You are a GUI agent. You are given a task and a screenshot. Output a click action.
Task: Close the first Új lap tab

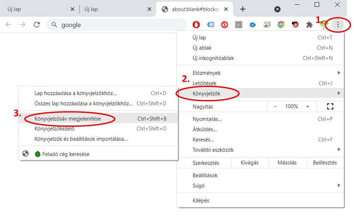73,9
